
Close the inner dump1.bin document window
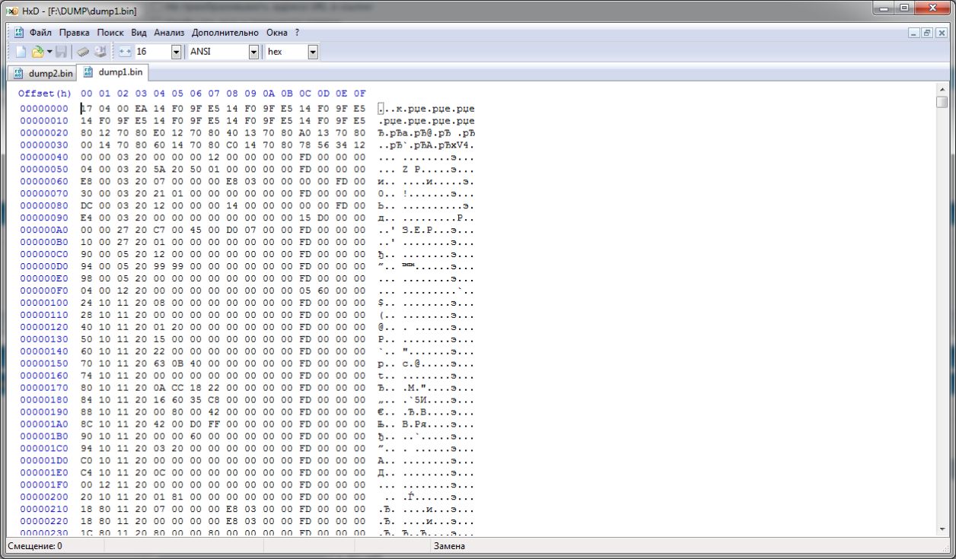[x=941, y=33]
